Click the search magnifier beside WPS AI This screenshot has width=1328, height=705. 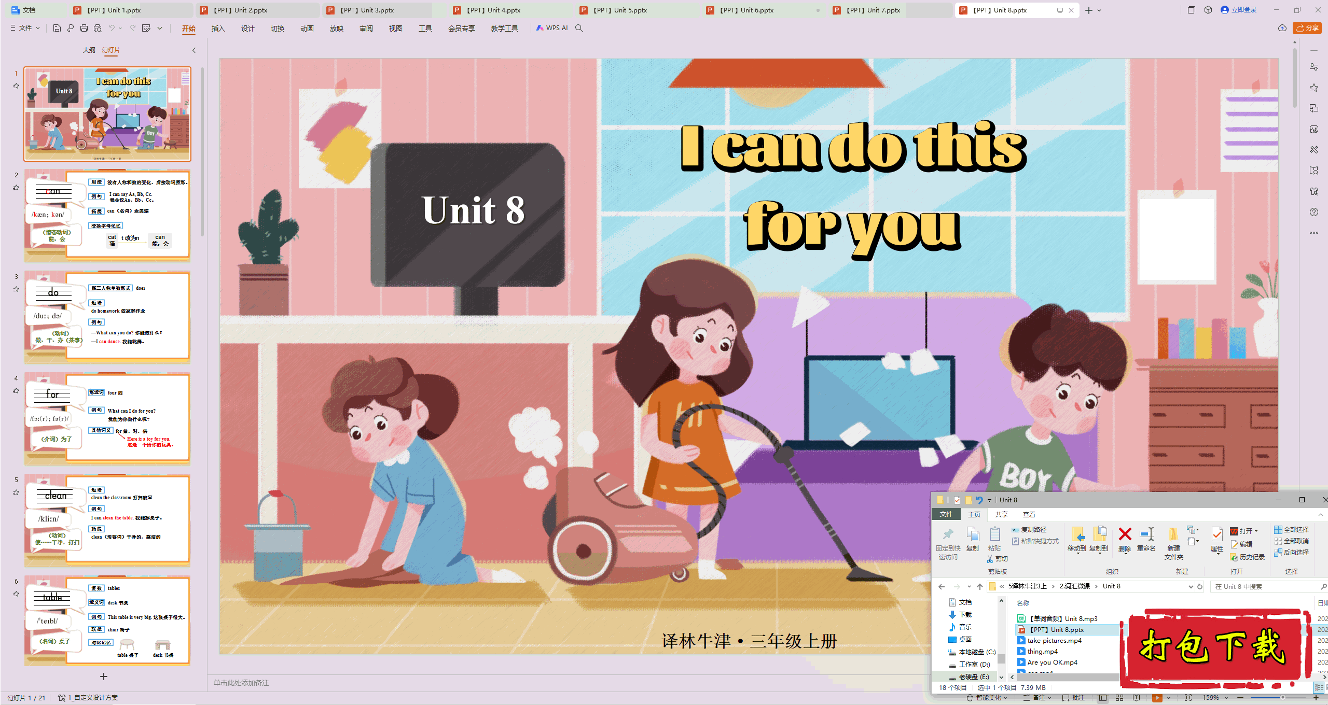coord(579,28)
